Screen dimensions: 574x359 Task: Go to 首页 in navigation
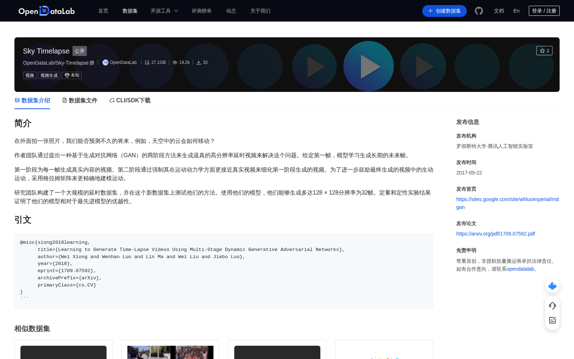pyautogui.click(x=103, y=11)
